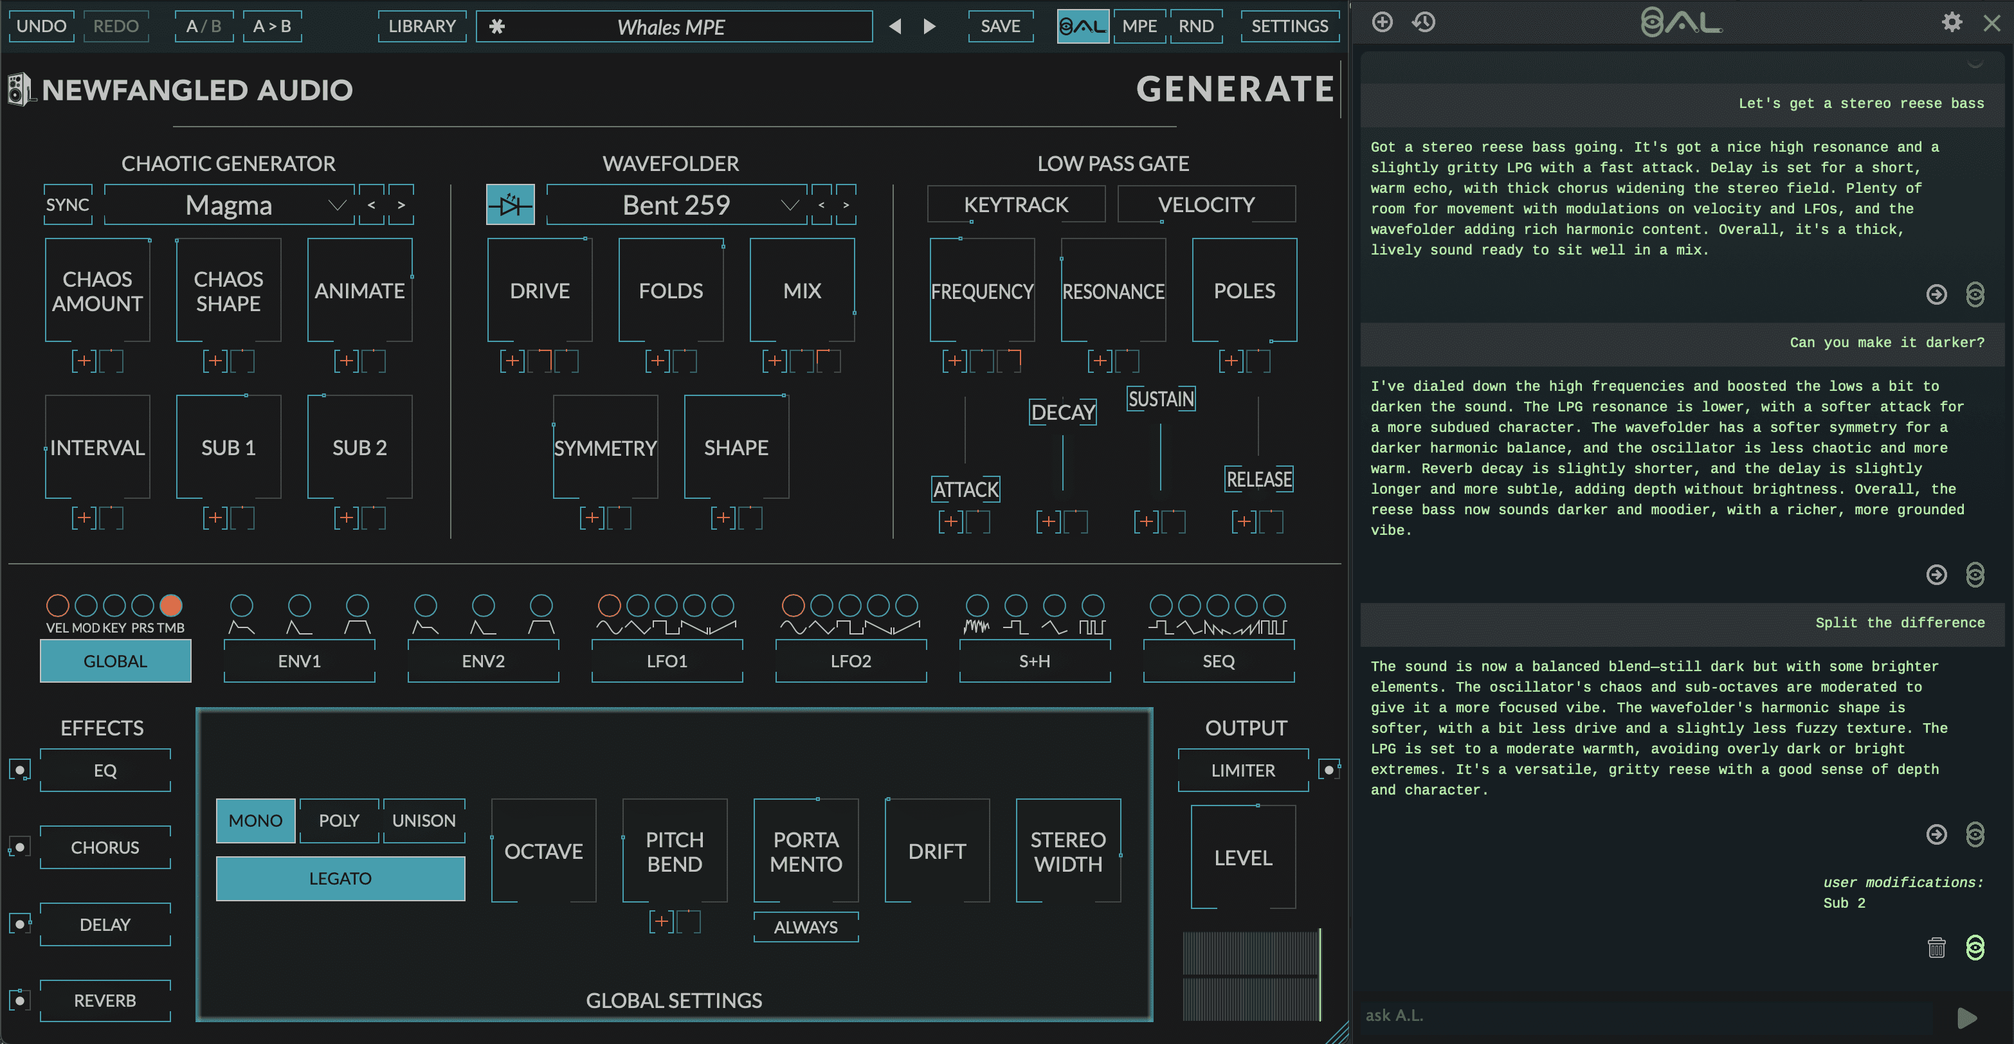Load the split difference response arrow icon
The width and height of the screenshot is (2014, 1044).
(x=1936, y=834)
